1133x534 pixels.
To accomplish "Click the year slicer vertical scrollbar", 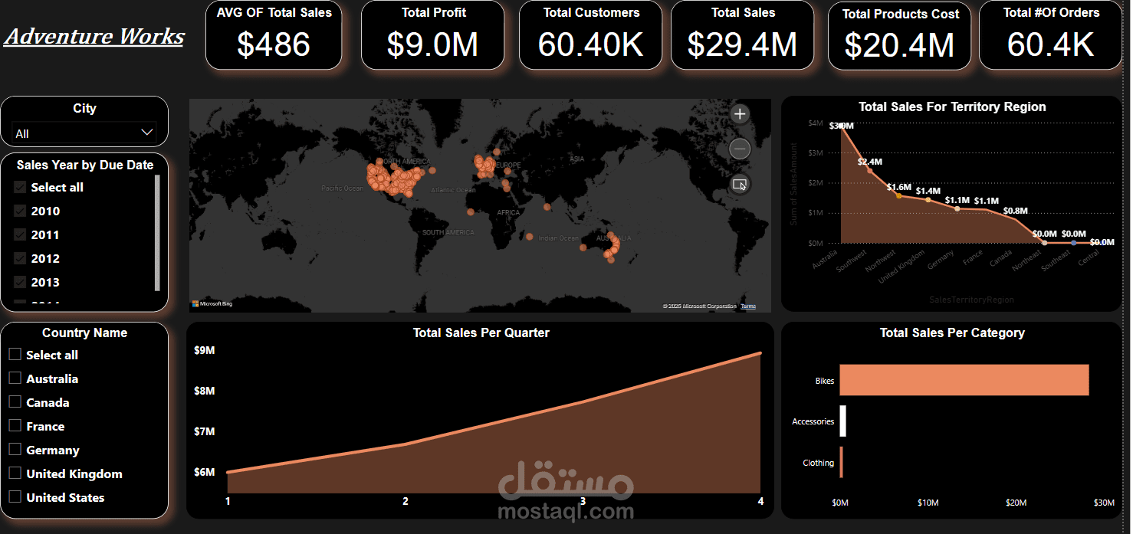I will tap(157, 233).
